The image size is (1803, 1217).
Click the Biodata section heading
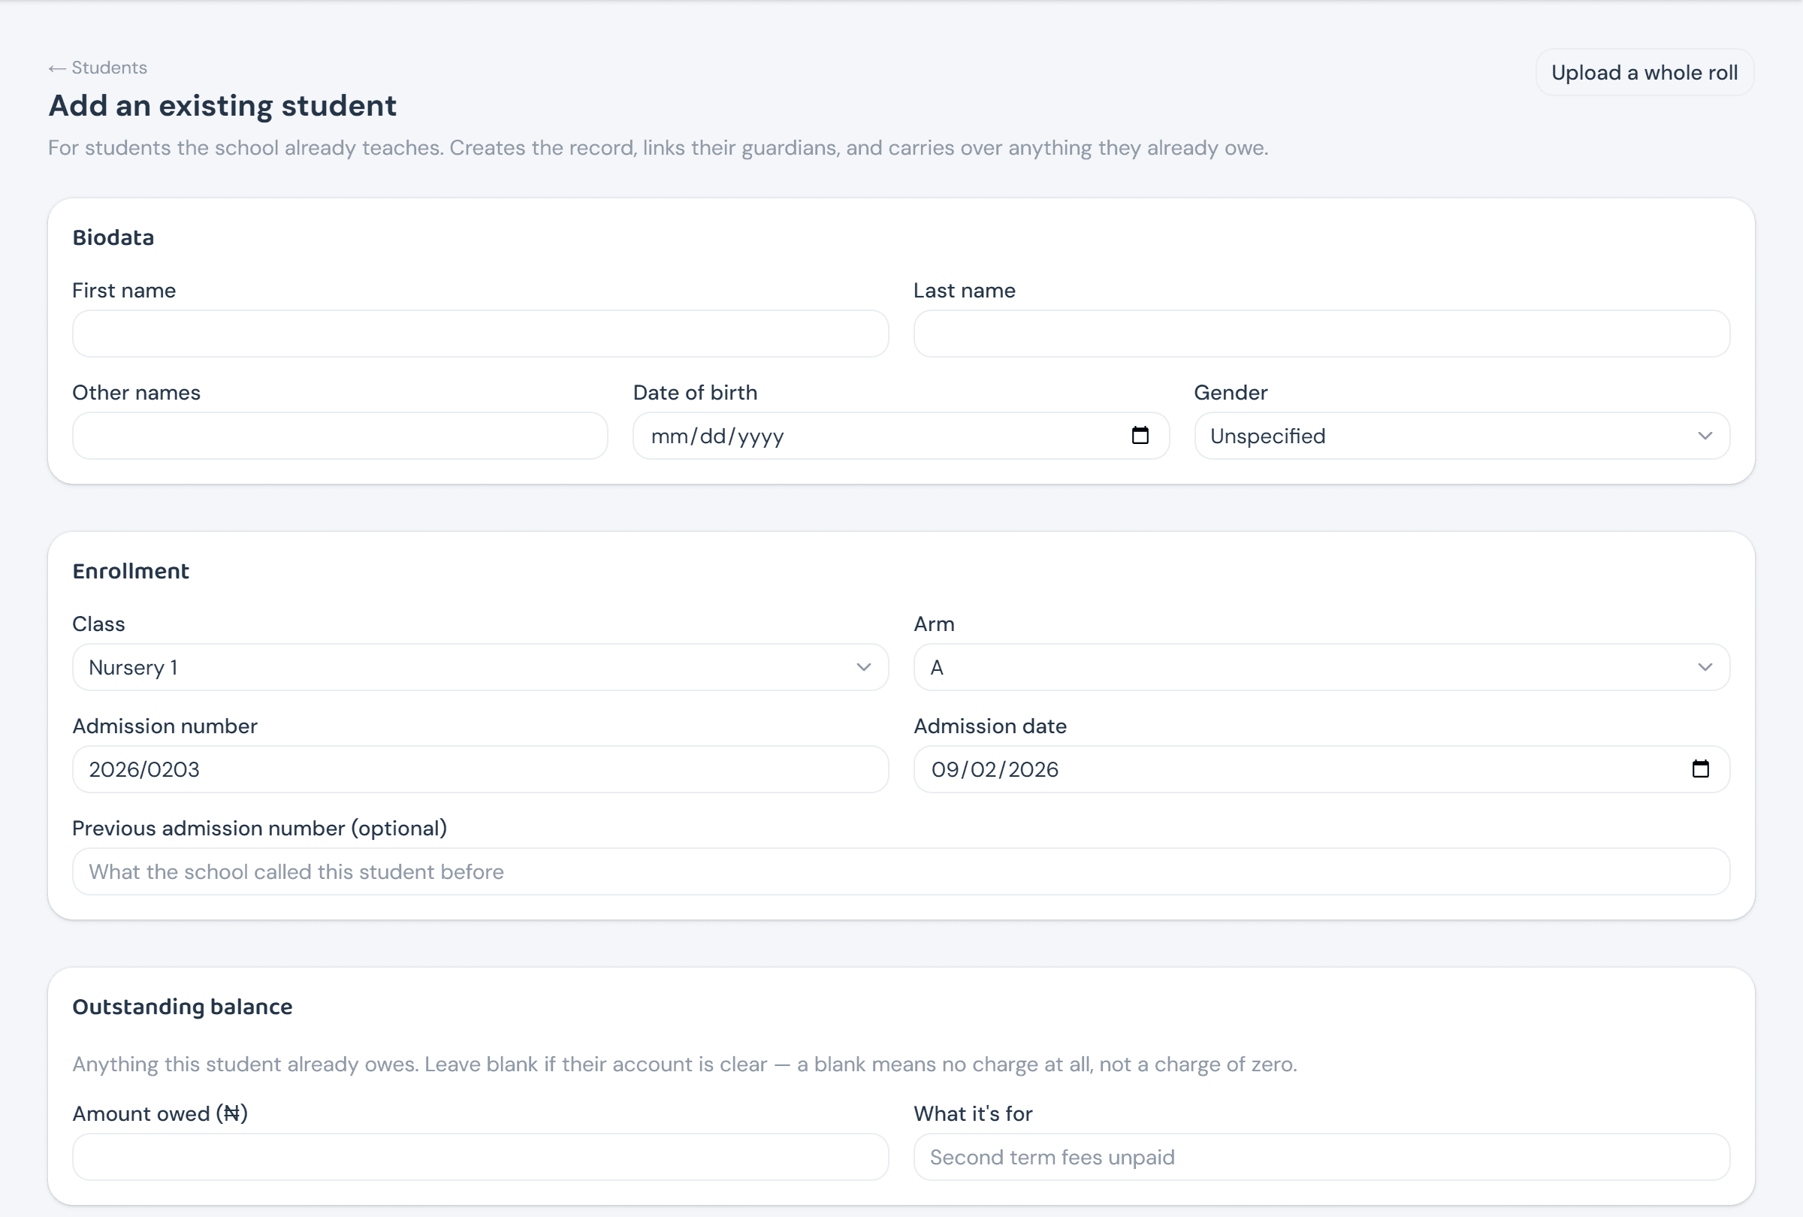113,237
